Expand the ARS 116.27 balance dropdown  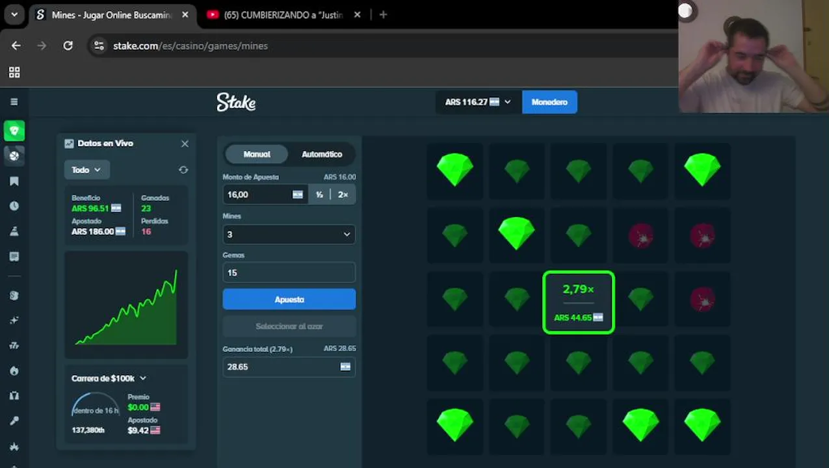click(x=478, y=102)
